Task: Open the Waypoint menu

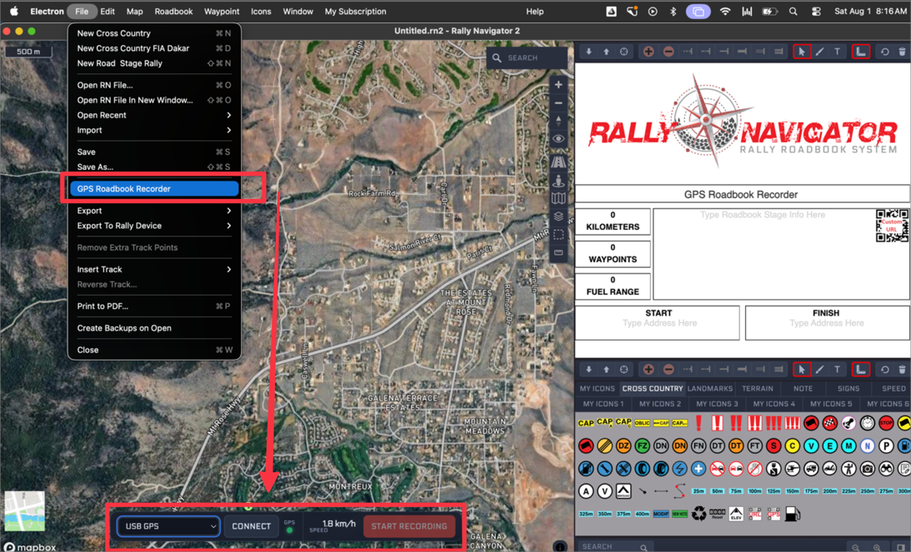Action: point(222,11)
